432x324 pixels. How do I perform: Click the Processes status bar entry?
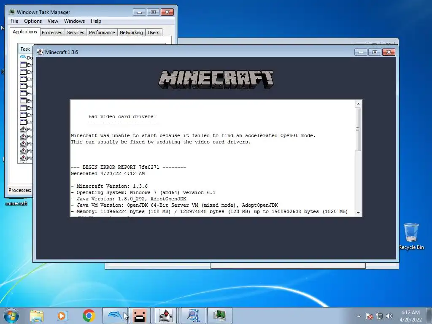[x=20, y=190]
